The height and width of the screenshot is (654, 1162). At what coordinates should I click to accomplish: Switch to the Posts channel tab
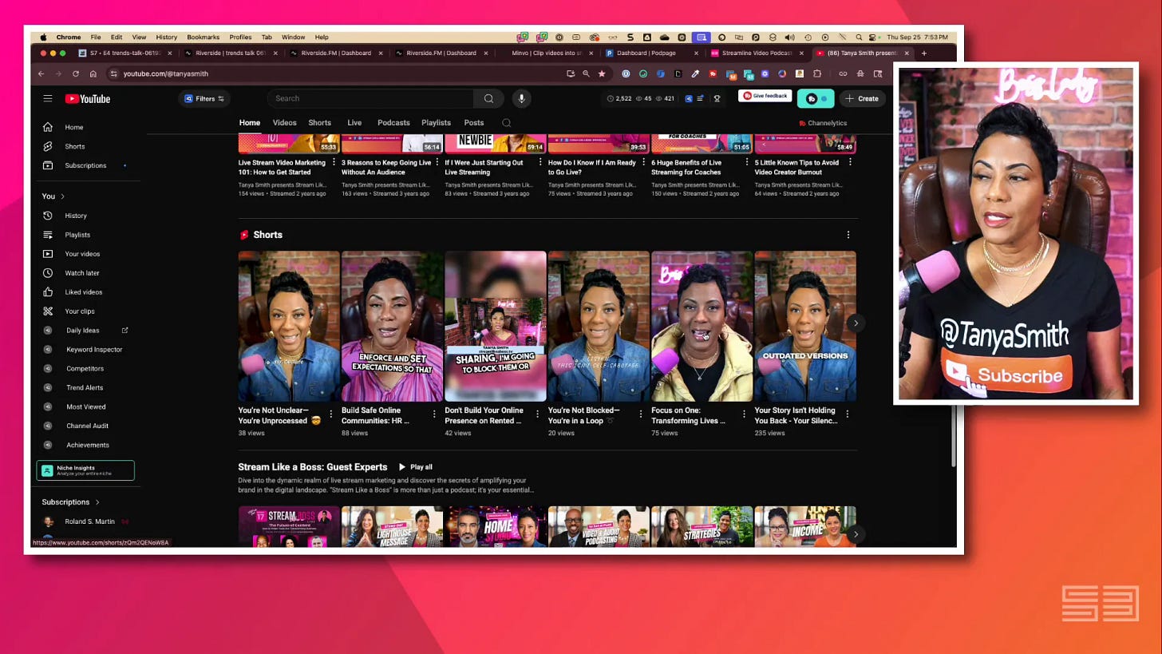click(474, 123)
